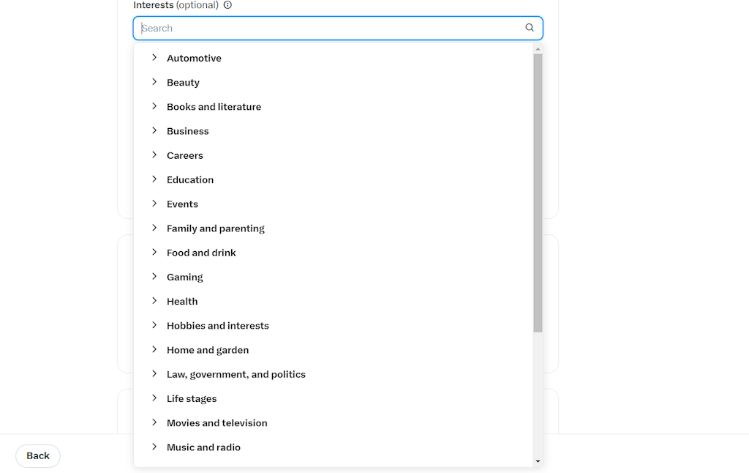This screenshot has width=749, height=473.
Task: Expand the Life stages chevron
Action: (154, 398)
